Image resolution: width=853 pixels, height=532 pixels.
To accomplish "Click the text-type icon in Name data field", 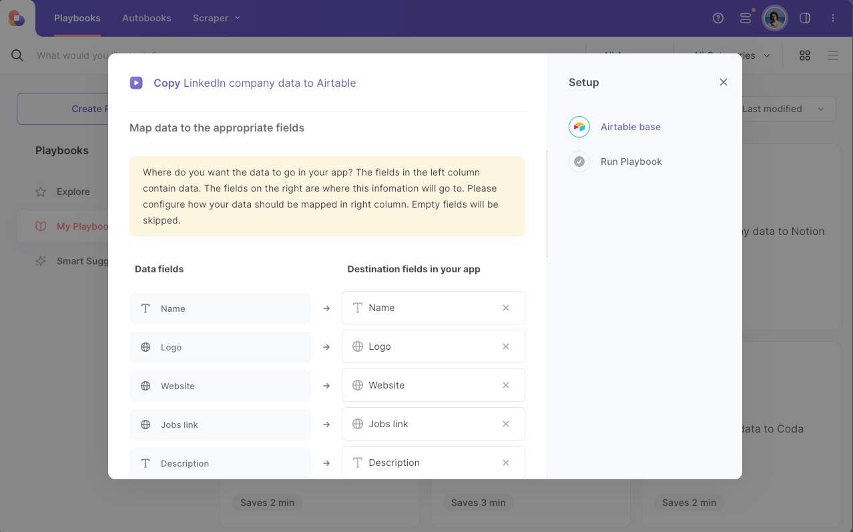I will (x=146, y=308).
